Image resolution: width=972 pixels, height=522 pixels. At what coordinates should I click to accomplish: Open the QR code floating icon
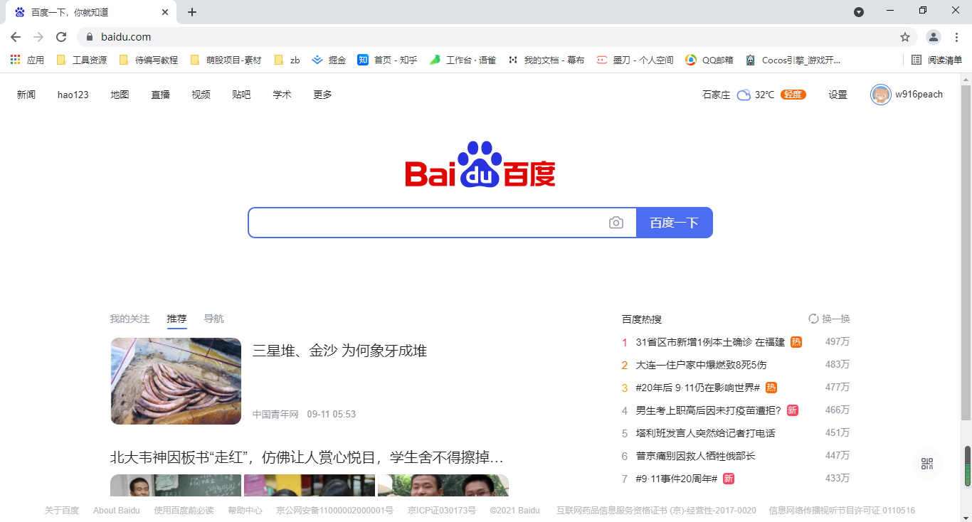click(x=926, y=464)
